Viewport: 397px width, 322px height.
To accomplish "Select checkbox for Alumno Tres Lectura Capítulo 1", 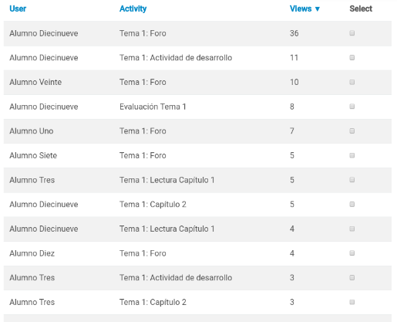I will 352,180.
